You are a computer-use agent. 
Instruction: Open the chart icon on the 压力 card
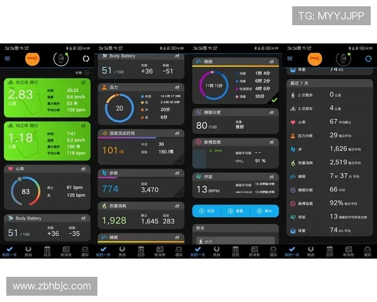(178, 87)
